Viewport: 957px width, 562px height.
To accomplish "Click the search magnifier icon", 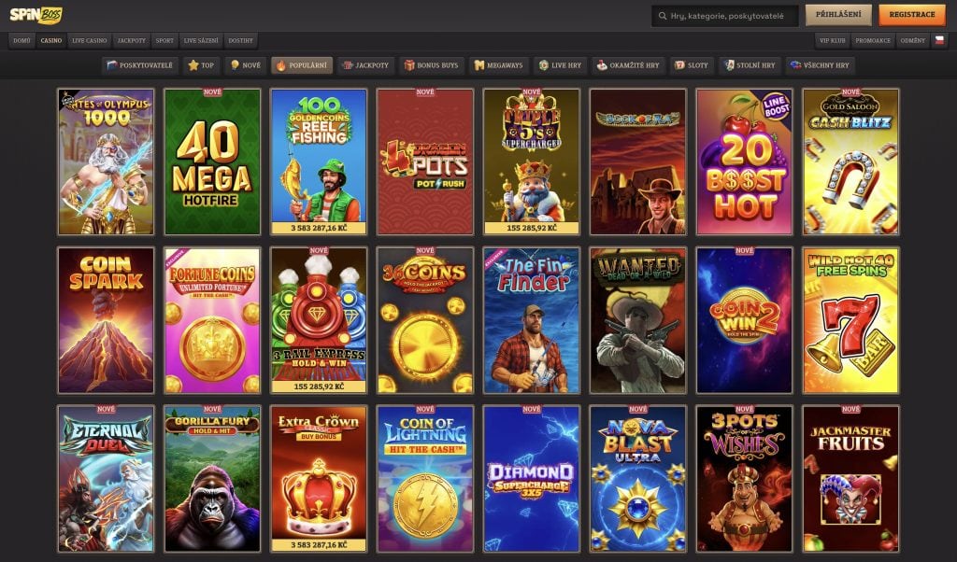I will click(x=663, y=16).
